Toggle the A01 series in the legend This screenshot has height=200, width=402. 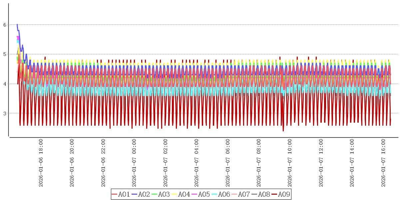(121, 194)
